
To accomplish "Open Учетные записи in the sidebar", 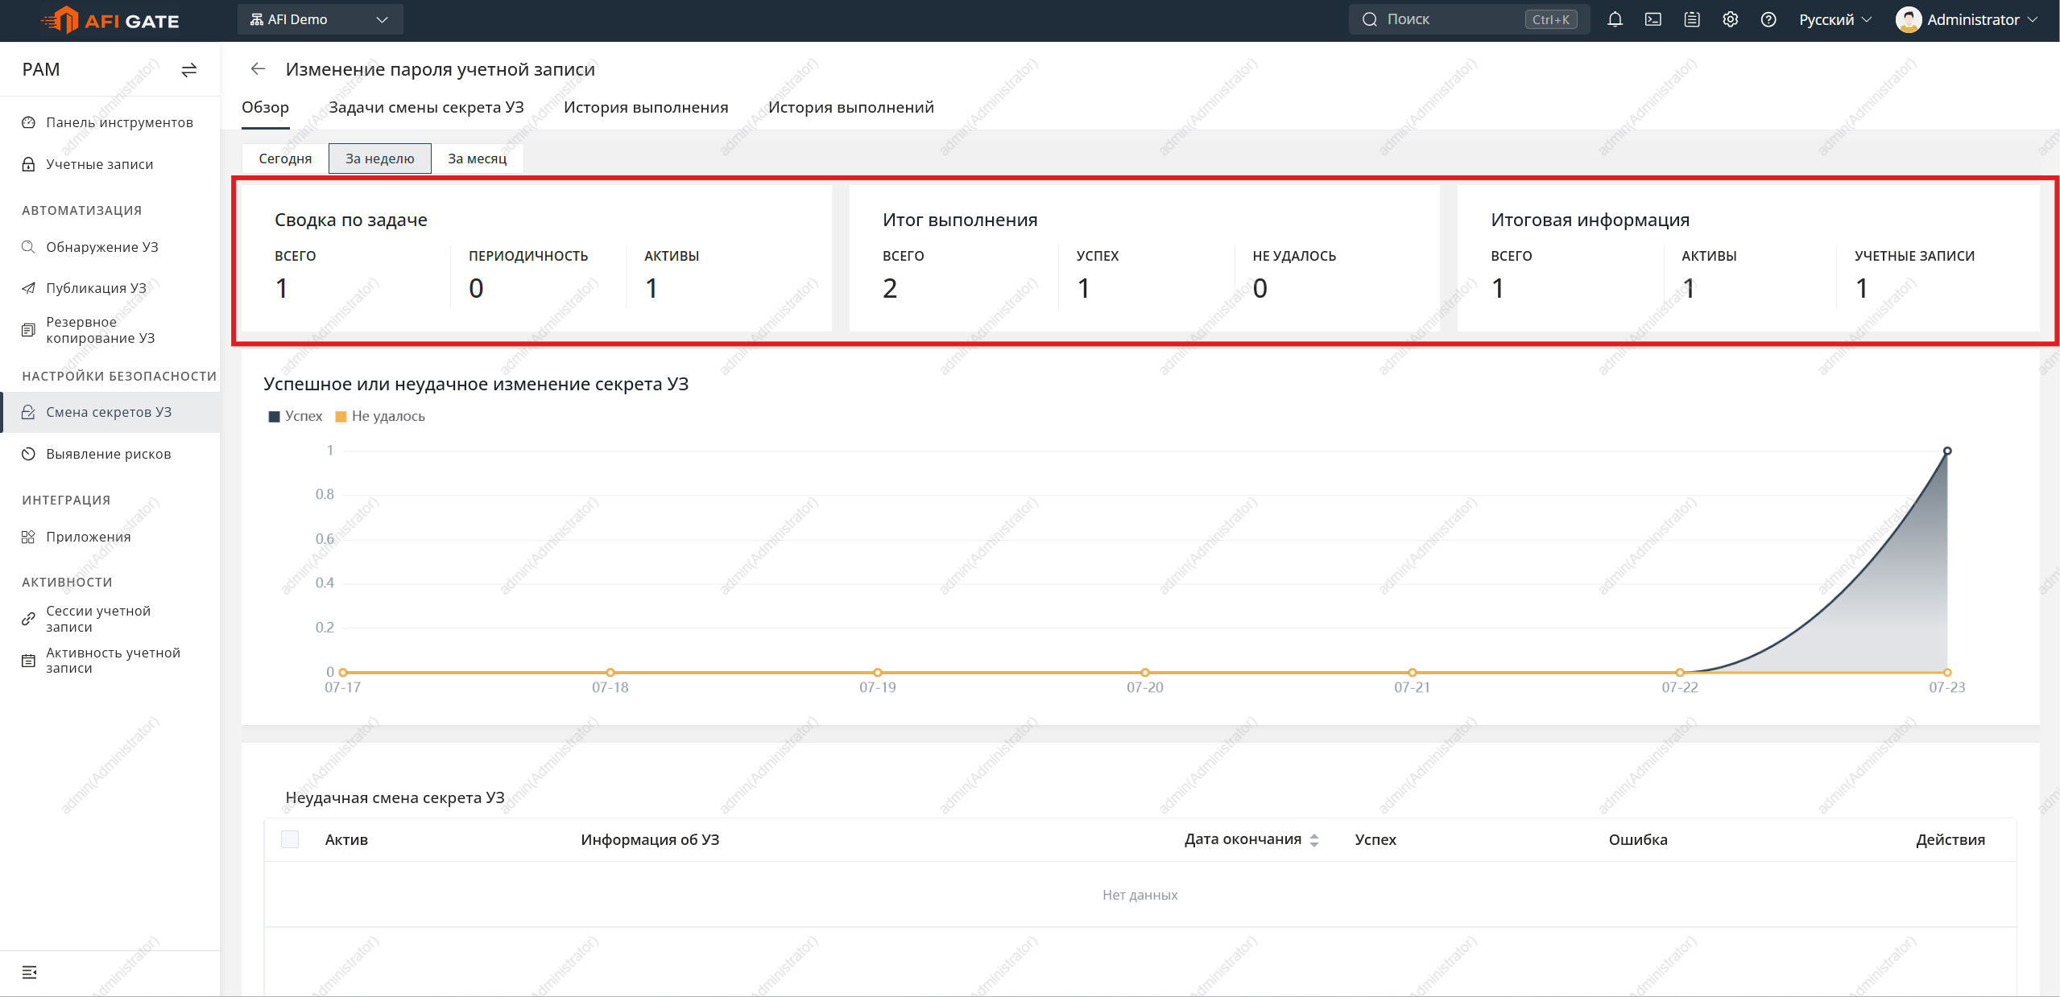I will tap(110, 164).
